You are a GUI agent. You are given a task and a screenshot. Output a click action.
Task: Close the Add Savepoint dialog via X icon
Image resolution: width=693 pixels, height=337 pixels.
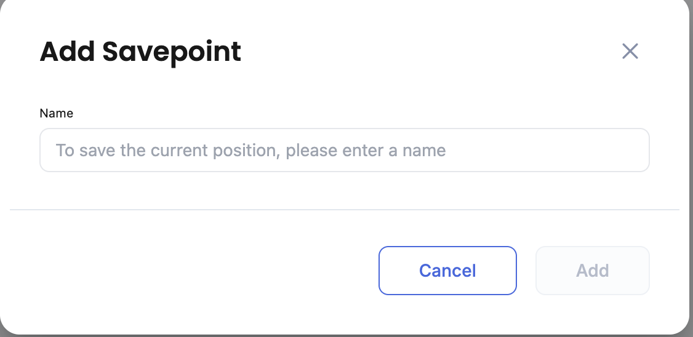(630, 51)
